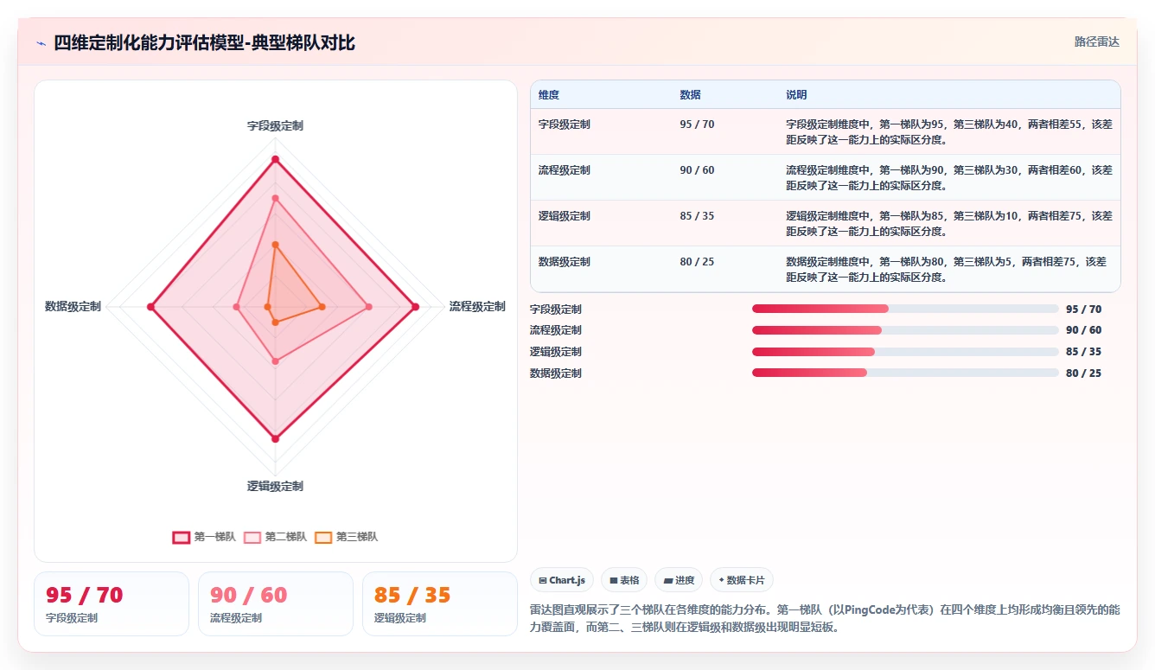Click the 流程级定制 progress bar
The image size is (1155, 670).
tap(905, 330)
